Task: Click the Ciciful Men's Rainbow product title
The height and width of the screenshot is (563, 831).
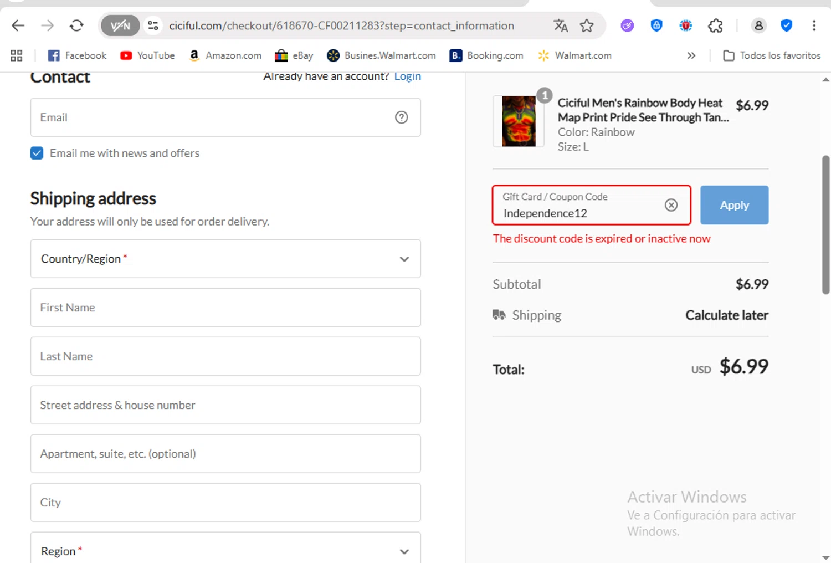Action: tap(643, 110)
